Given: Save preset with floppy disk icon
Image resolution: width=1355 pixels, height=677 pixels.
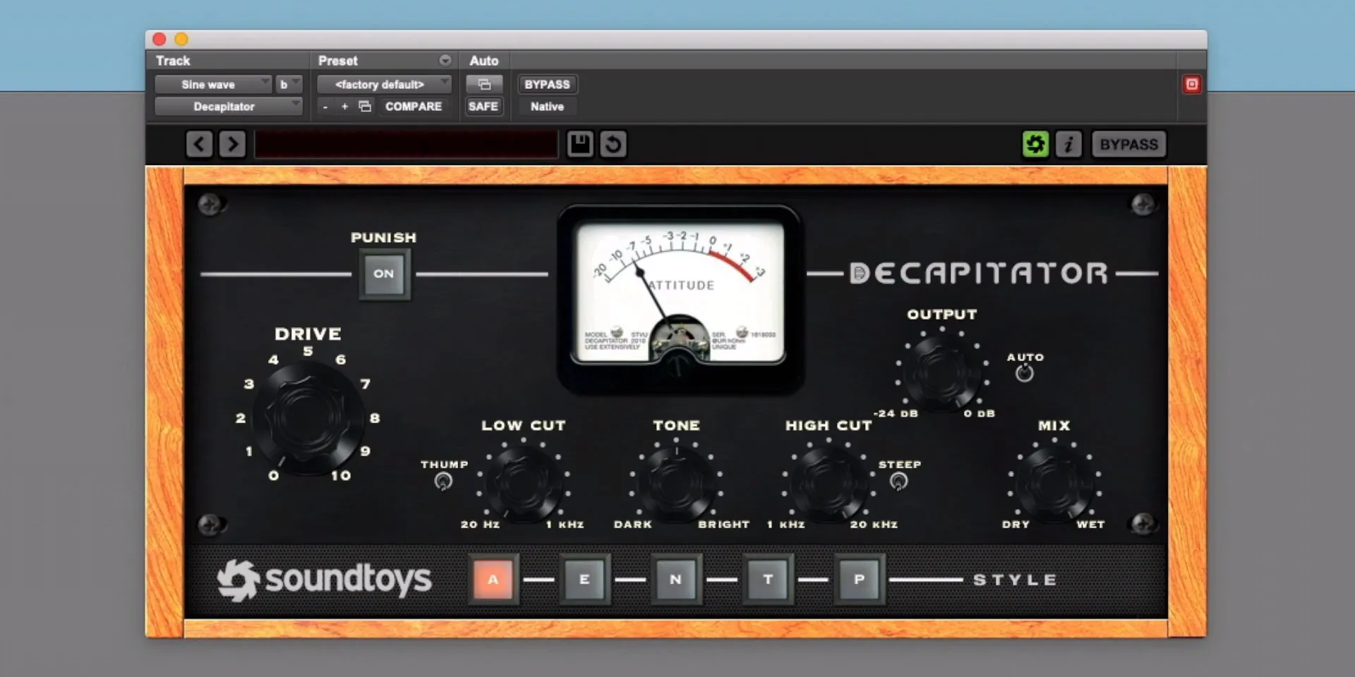Looking at the screenshot, I should pyautogui.click(x=580, y=144).
